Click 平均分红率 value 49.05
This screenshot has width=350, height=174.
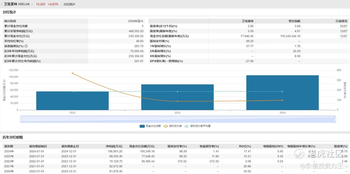point(140,41)
